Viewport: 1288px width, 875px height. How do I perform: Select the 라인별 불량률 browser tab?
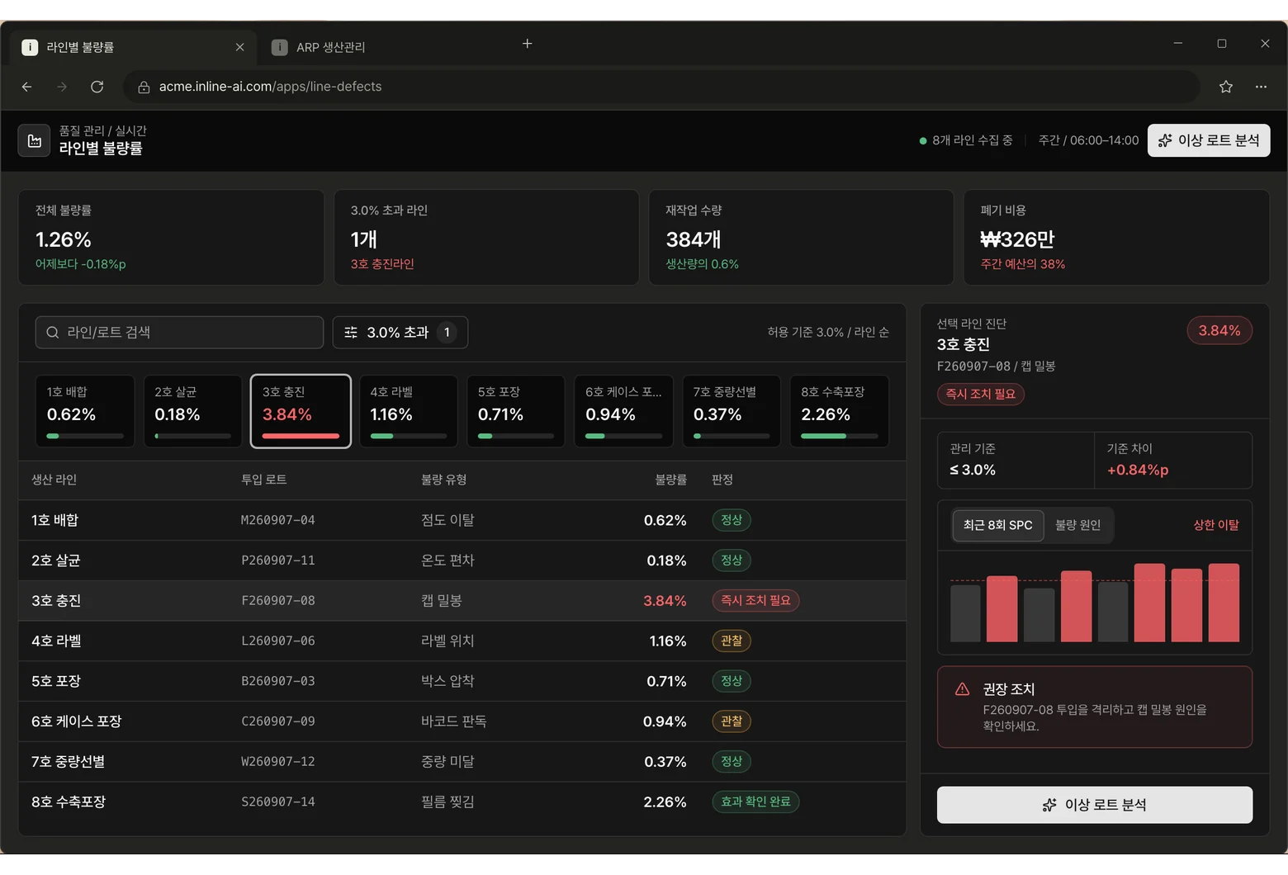(133, 47)
